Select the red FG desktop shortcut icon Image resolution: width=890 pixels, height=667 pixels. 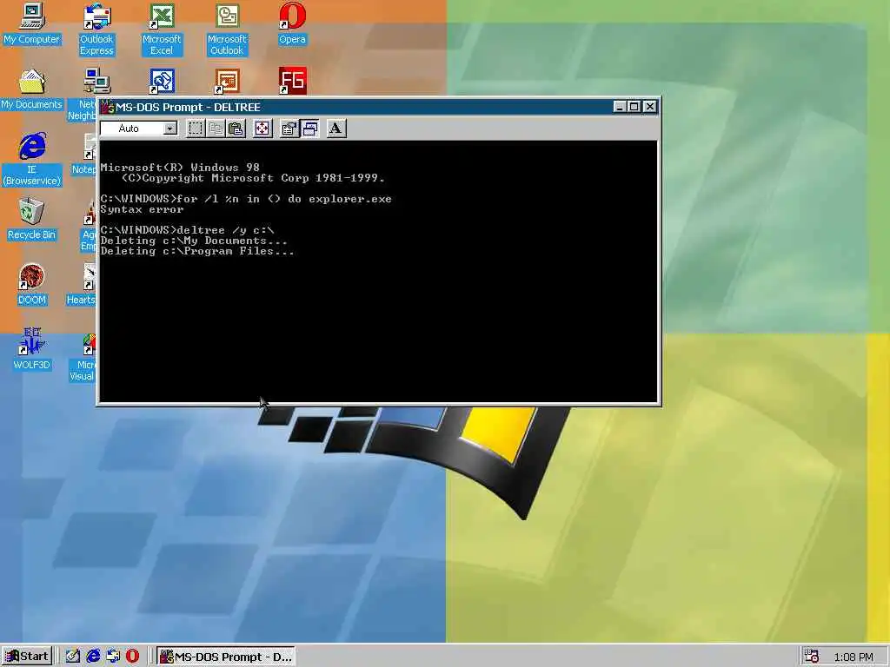click(292, 81)
